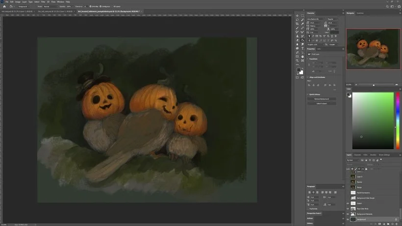
Task: Delete layer using trash icon in Layers panel
Action: point(396,224)
